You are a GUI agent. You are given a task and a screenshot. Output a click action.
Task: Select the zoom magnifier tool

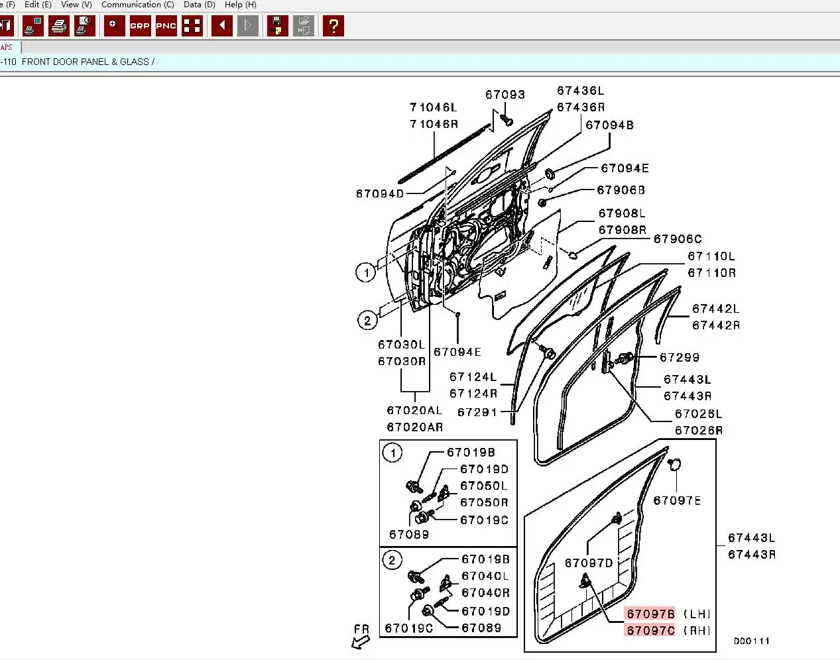tap(115, 26)
